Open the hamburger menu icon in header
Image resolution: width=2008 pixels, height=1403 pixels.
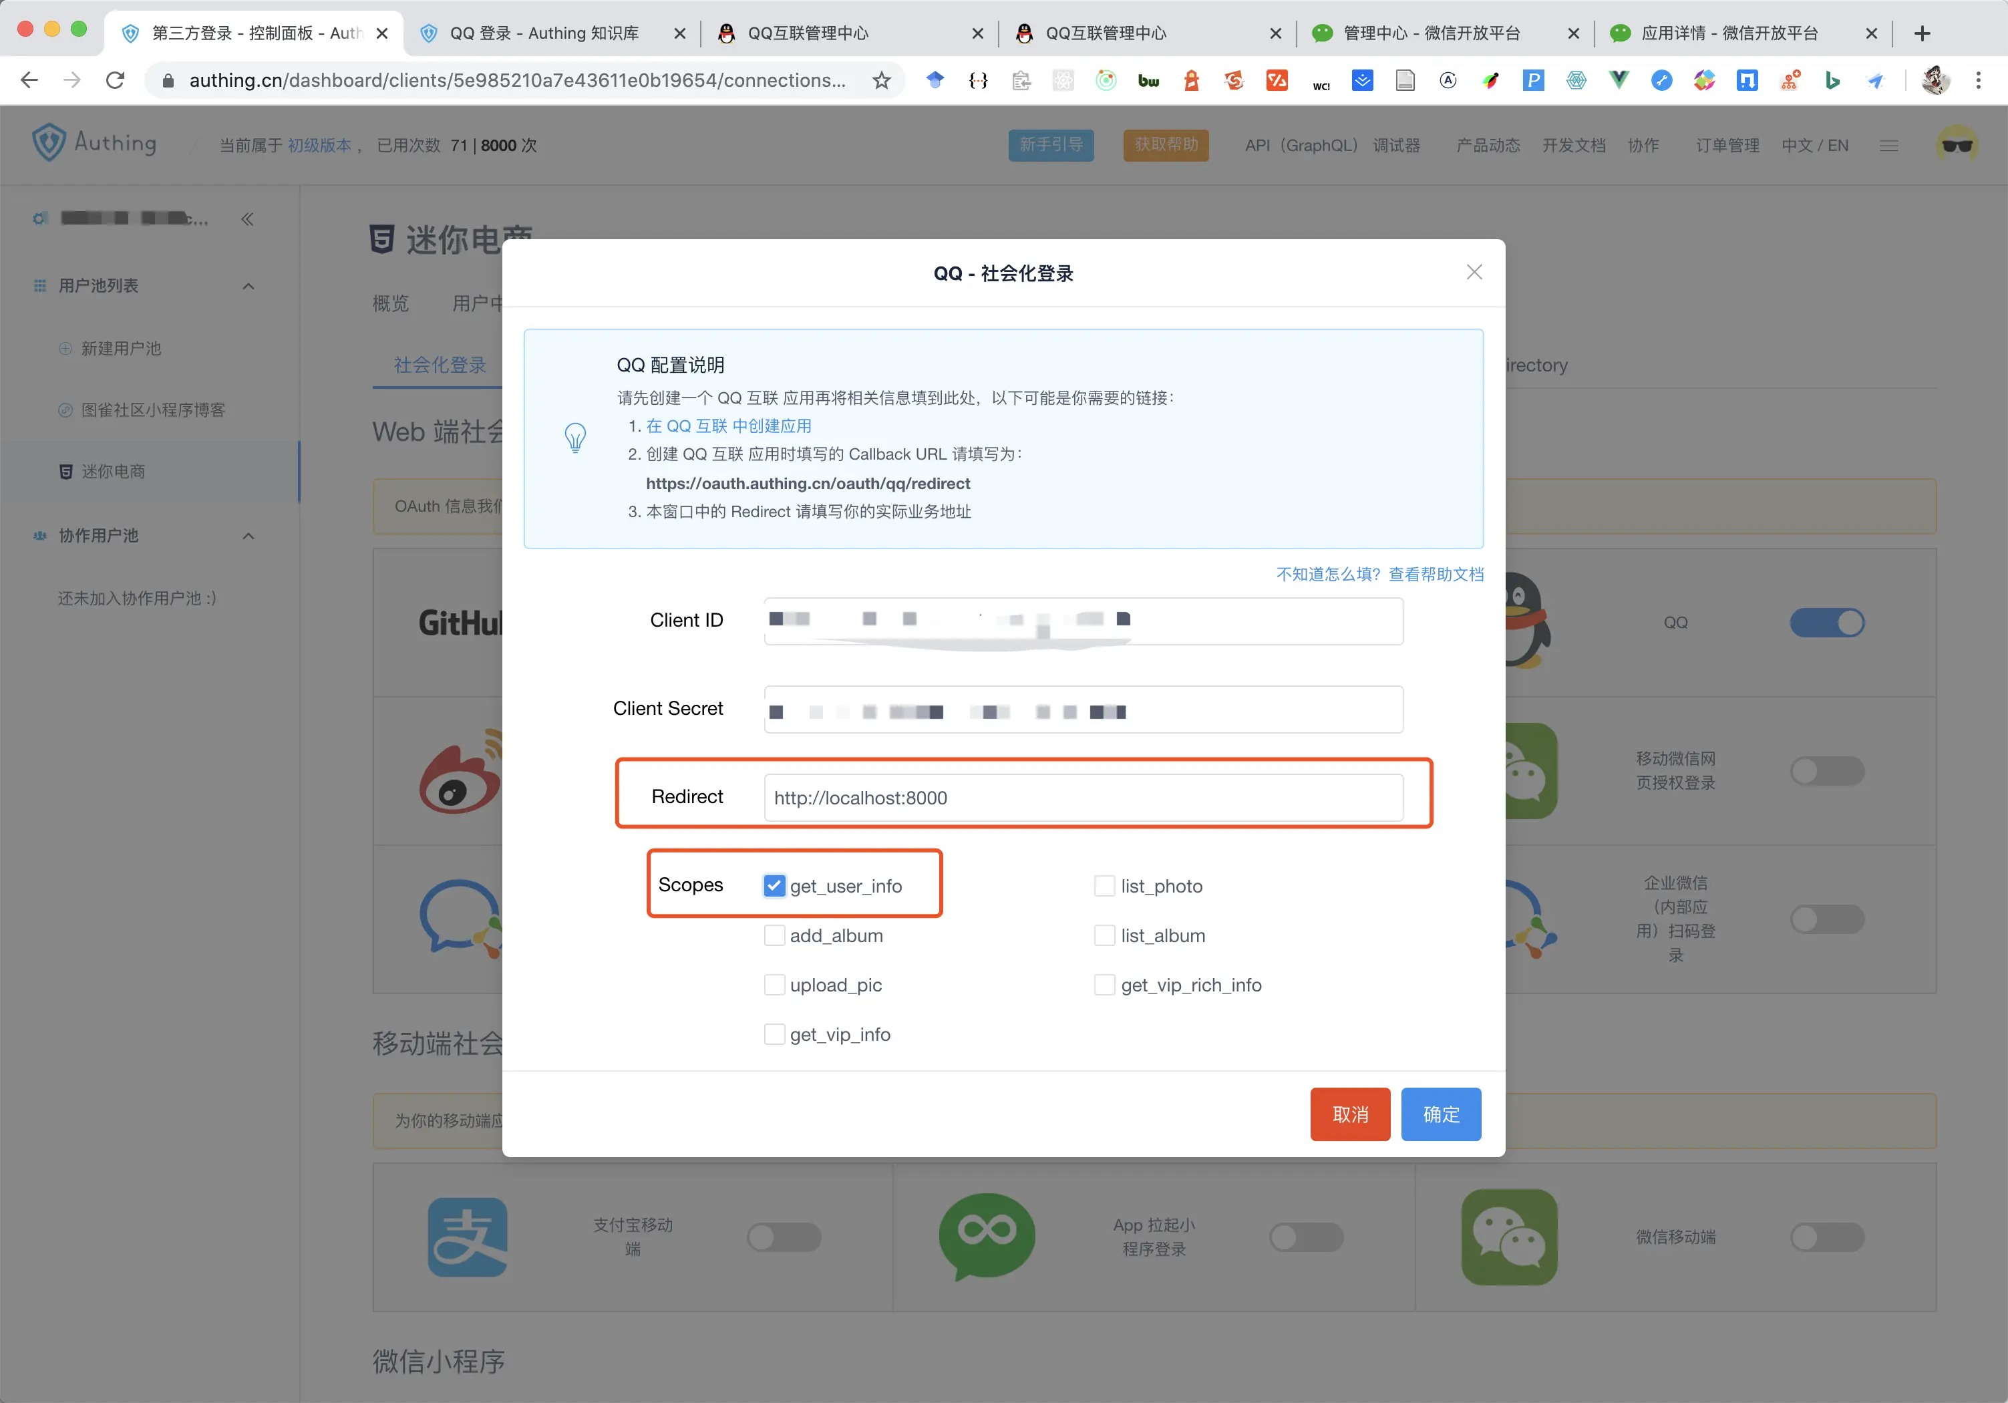pos(1888,145)
